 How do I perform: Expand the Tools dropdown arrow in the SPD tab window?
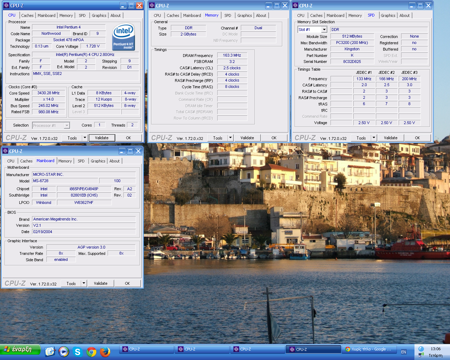pos(374,138)
